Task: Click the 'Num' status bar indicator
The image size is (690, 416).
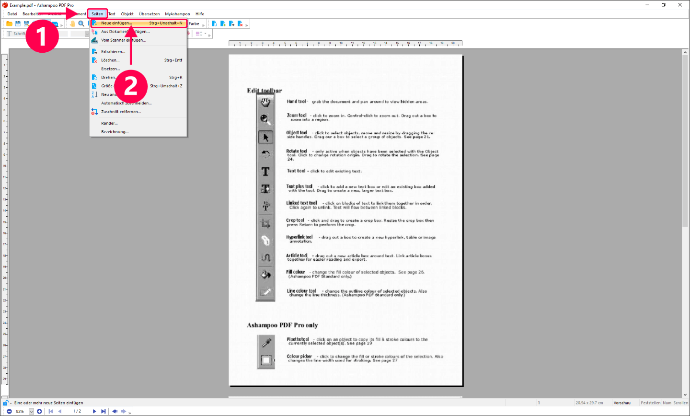Action: (667, 403)
